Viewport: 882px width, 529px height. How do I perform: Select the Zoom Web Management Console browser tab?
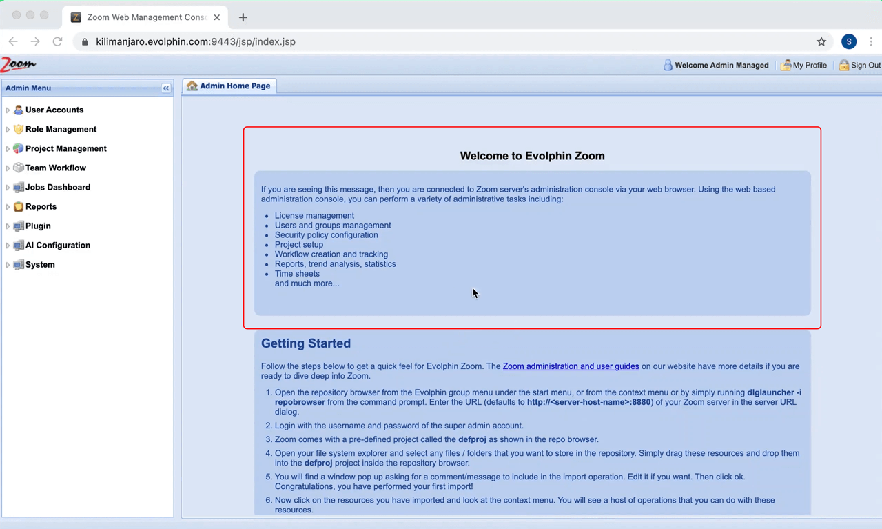(x=145, y=17)
